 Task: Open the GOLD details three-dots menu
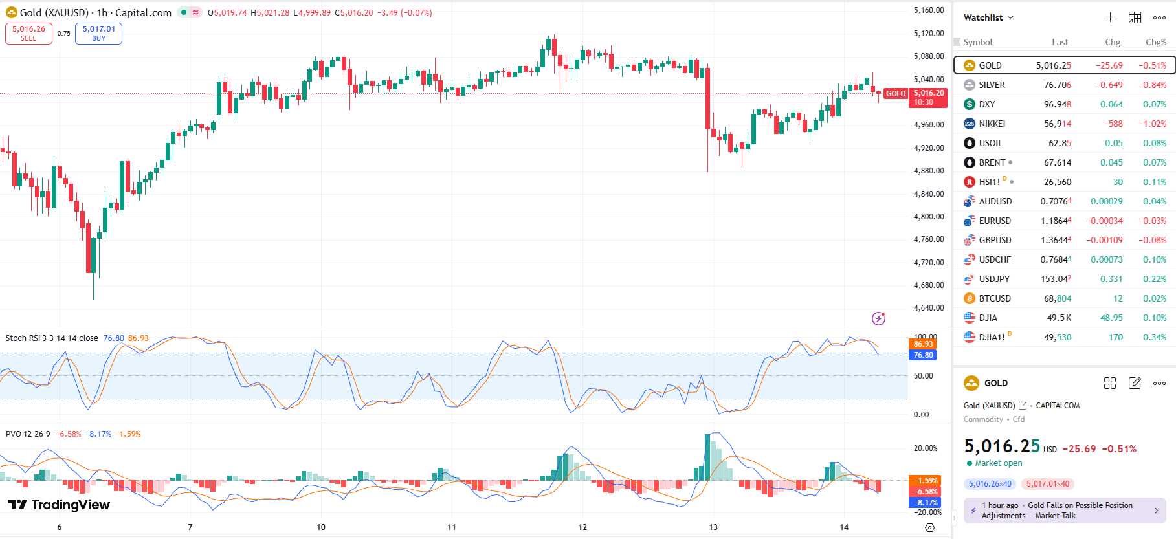[x=1159, y=383]
